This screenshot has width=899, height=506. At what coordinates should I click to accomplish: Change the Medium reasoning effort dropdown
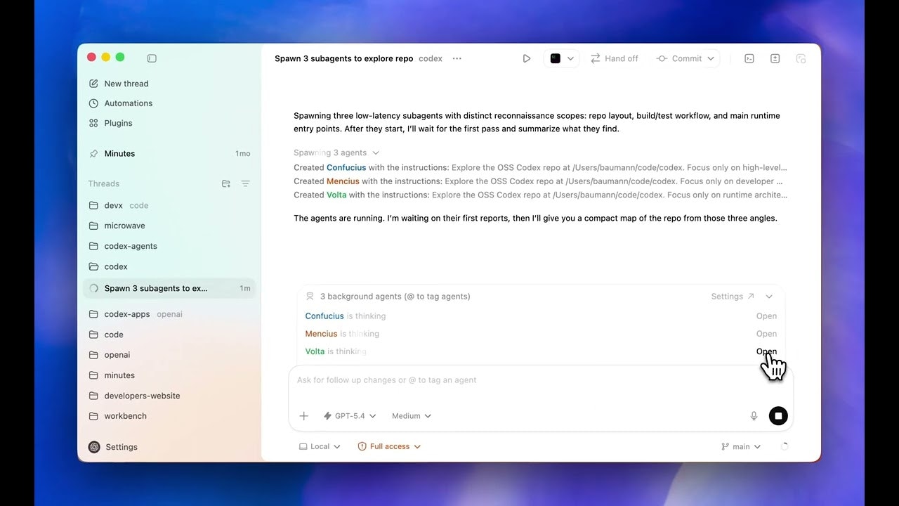pos(412,416)
